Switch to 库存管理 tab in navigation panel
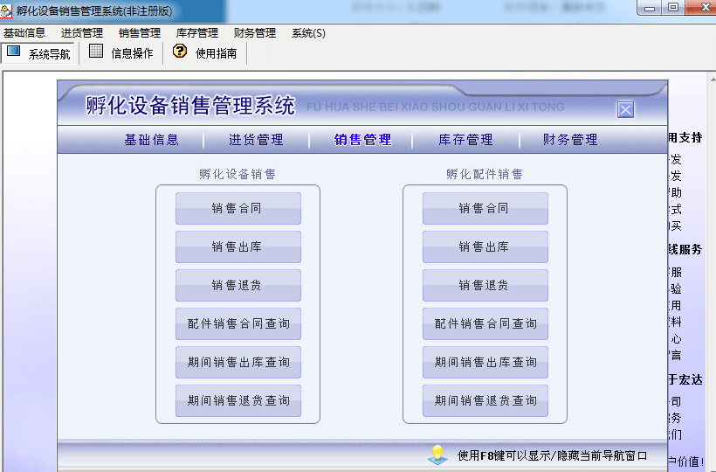This screenshot has width=716, height=472. 465,139
